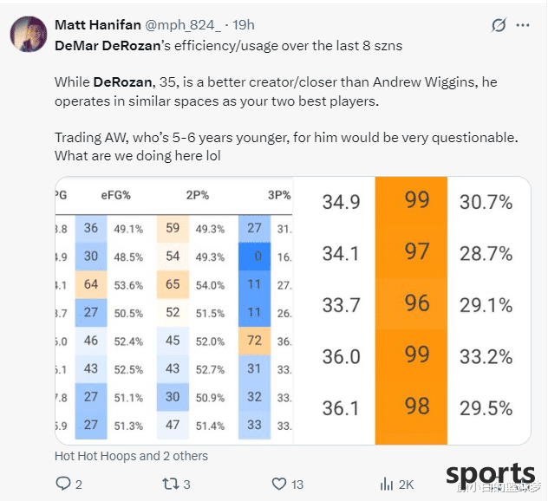
Task: Click the bold DeRozan link in second paragraph
Action: pos(122,82)
